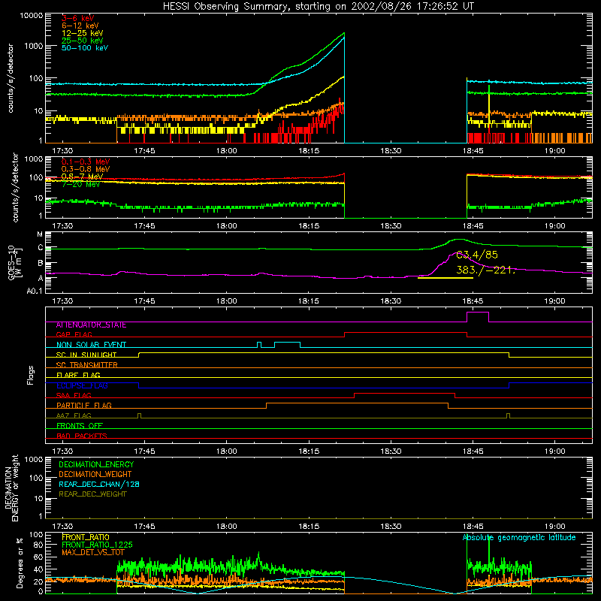Select the 50-100 keV legend label

click(85, 48)
